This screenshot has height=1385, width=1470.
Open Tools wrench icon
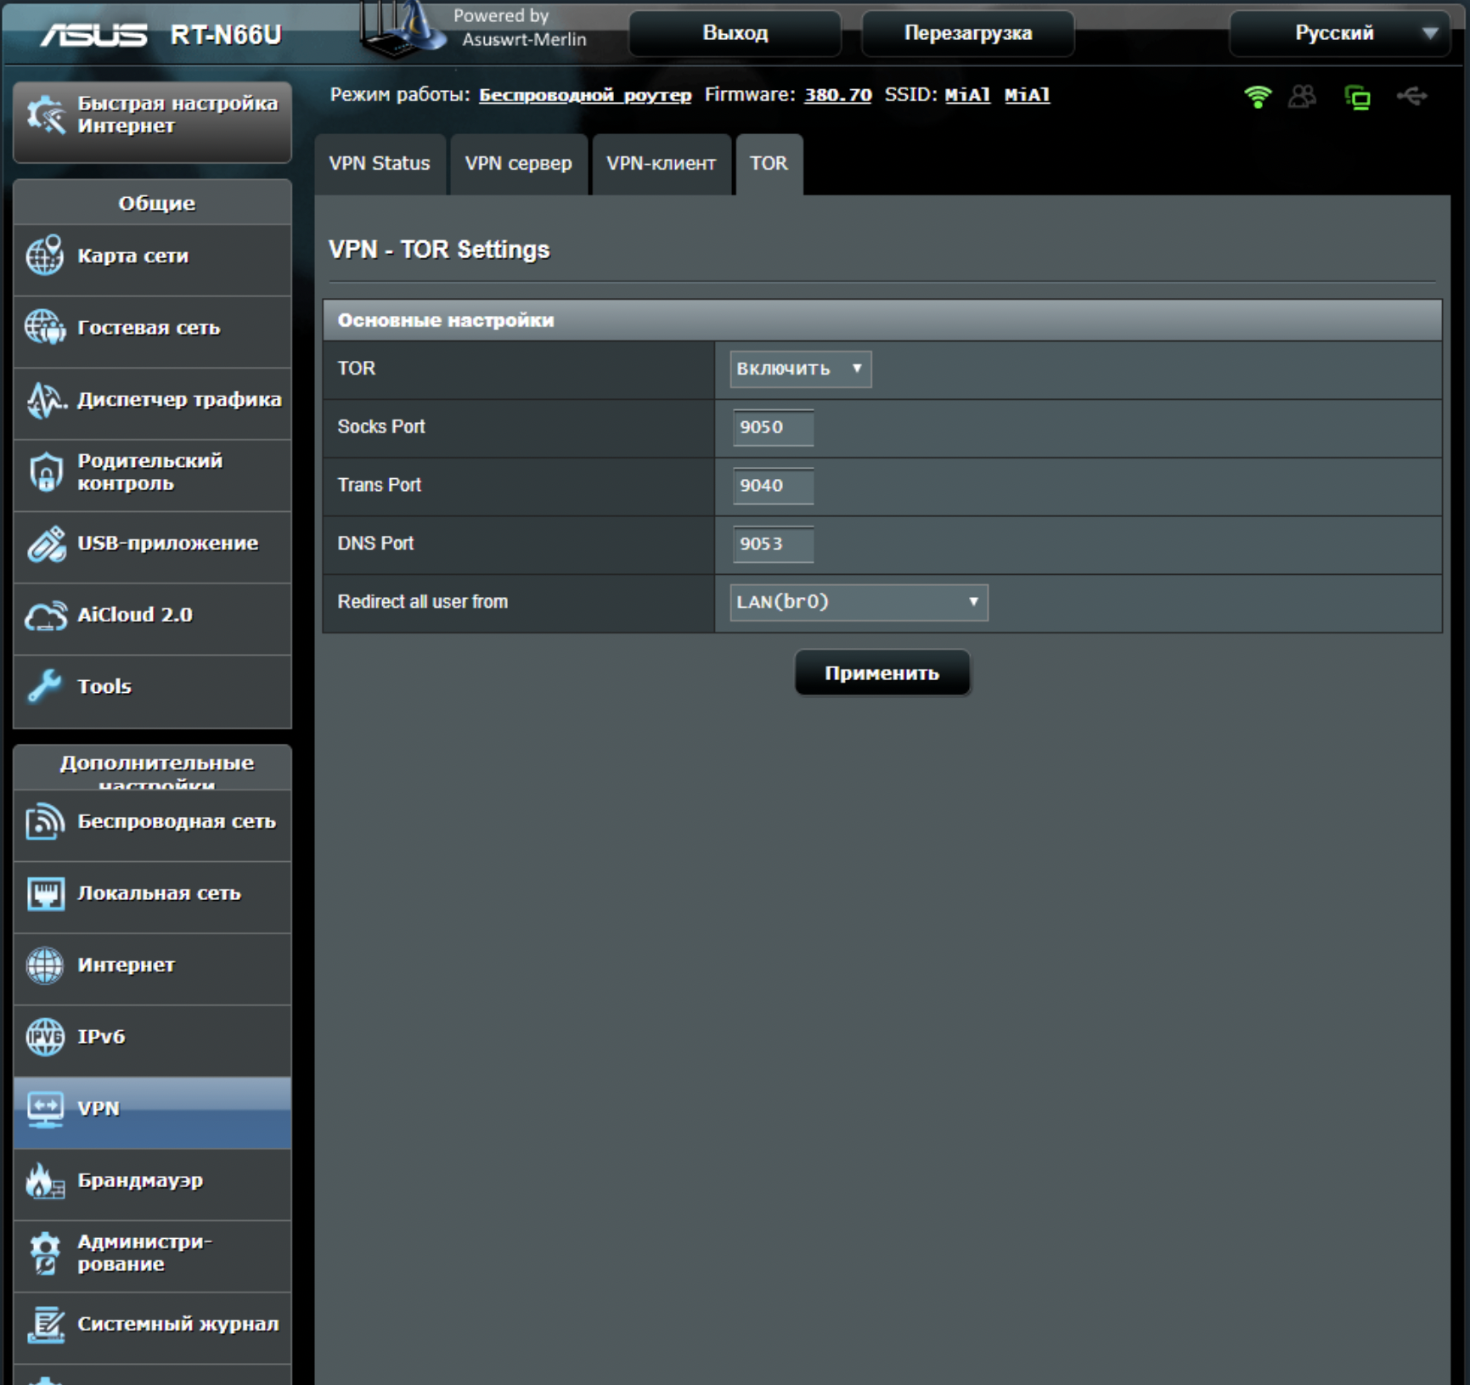tap(44, 686)
